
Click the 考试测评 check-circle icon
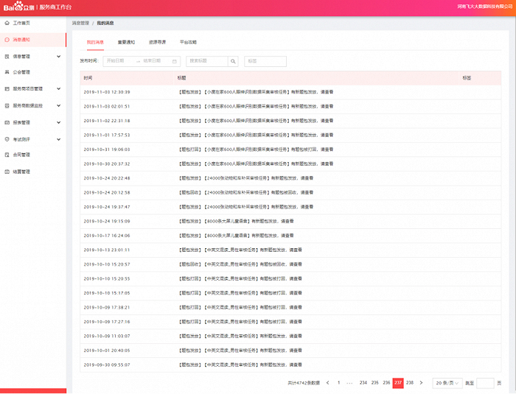tap(7, 139)
